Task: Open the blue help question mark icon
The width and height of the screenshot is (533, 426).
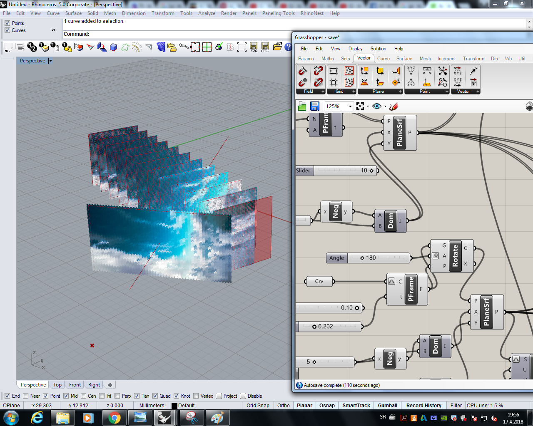Action: [x=288, y=47]
